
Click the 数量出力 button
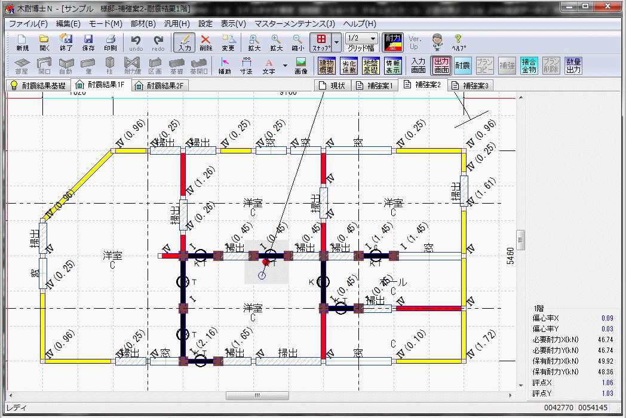tap(573, 66)
